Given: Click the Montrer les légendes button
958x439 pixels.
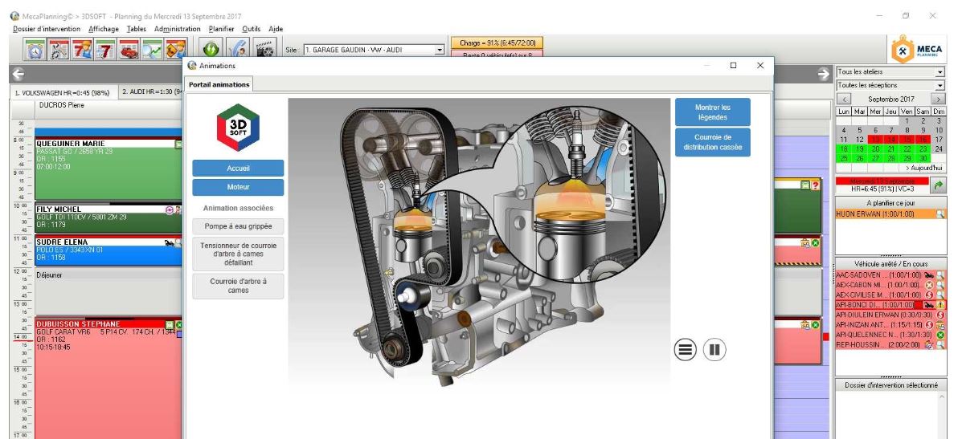Looking at the screenshot, I should [712, 112].
